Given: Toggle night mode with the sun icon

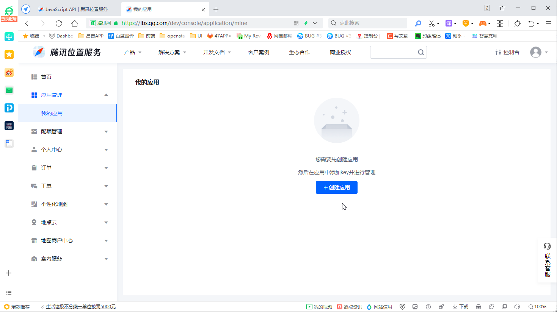Looking at the screenshot, I should 517,23.
